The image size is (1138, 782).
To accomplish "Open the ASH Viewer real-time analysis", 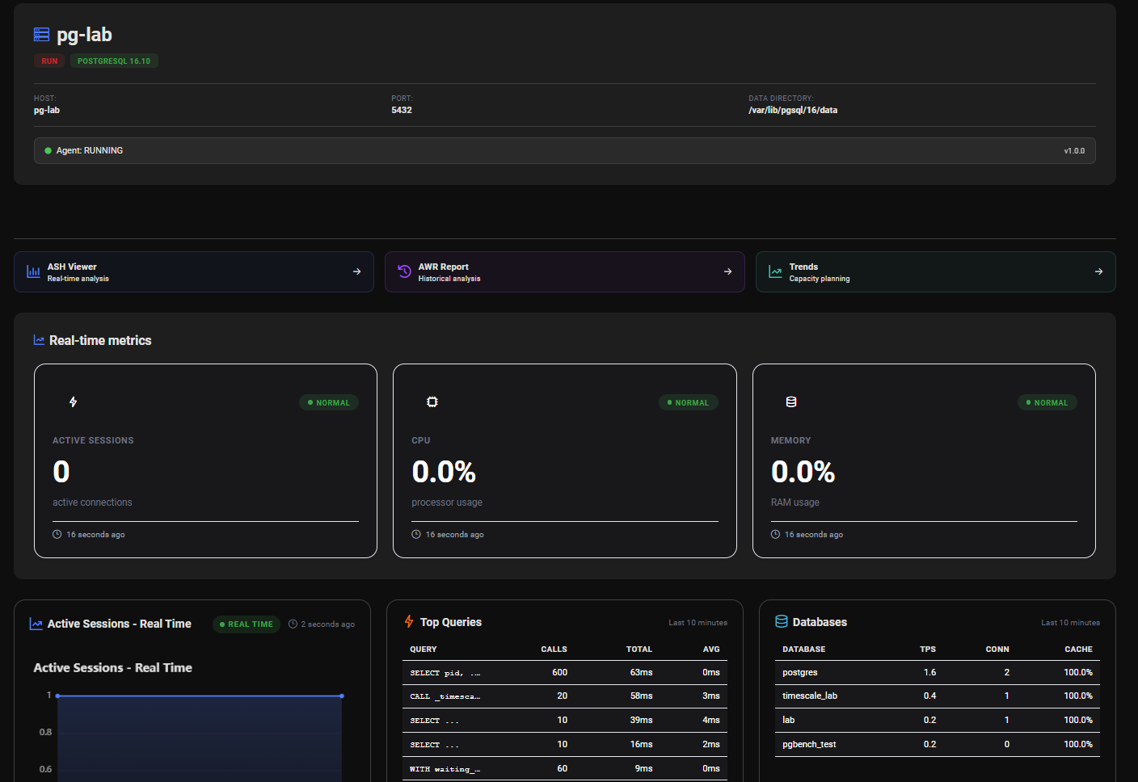I will point(194,271).
